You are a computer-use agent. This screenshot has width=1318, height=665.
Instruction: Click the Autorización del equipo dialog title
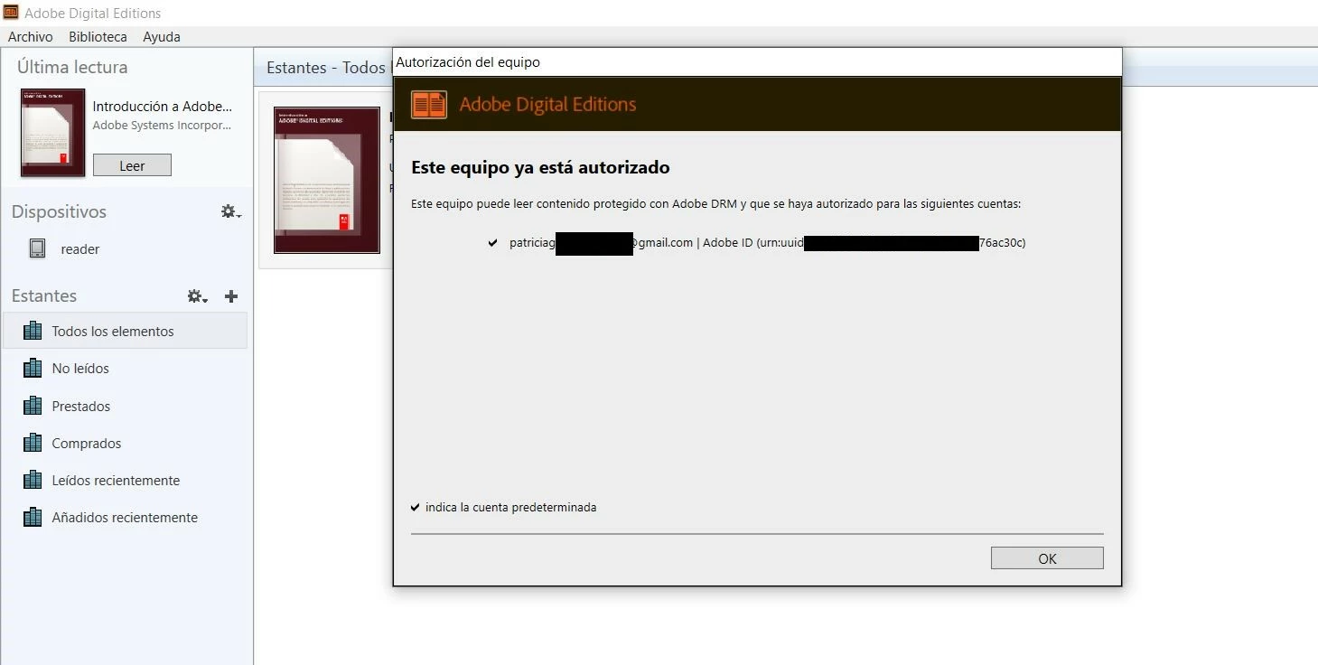(x=468, y=62)
